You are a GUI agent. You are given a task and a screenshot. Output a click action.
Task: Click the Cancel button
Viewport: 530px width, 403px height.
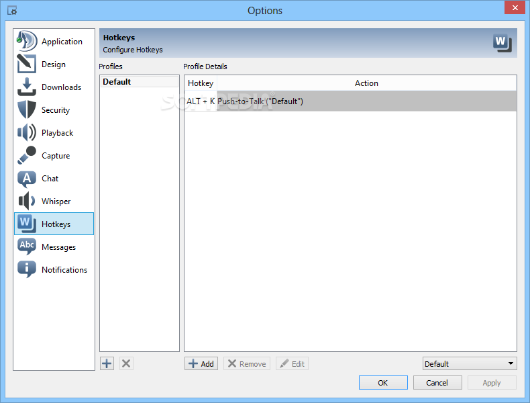(437, 382)
